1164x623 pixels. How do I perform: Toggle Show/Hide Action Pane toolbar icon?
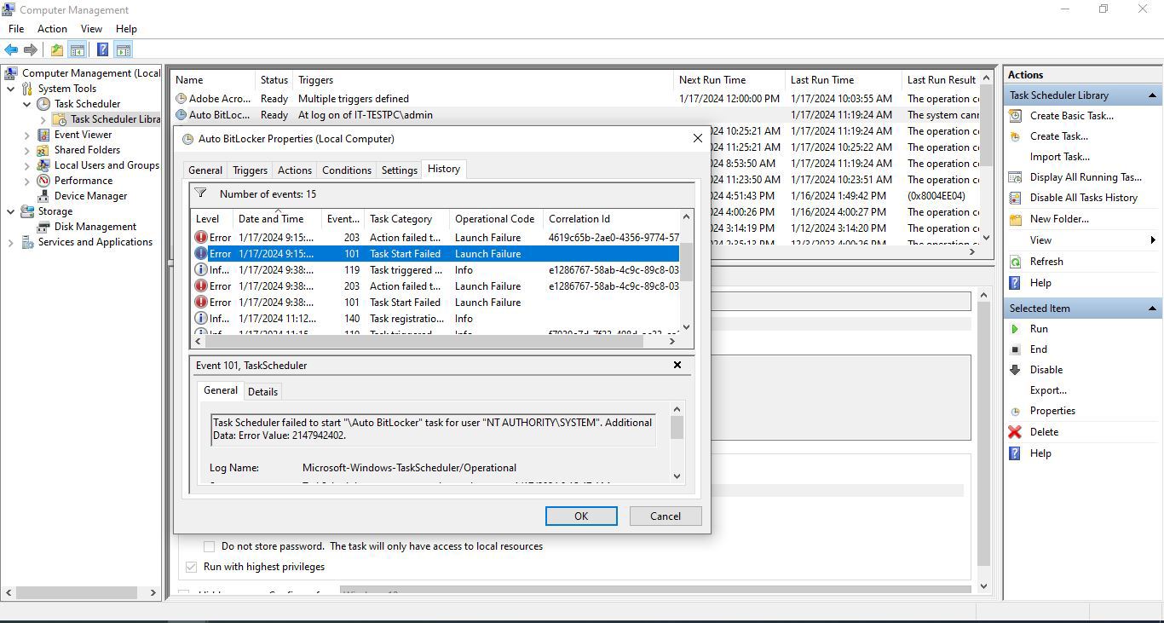tap(123, 50)
